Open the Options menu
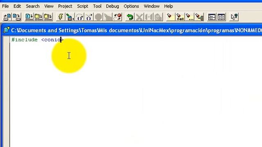 coord(131,6)
